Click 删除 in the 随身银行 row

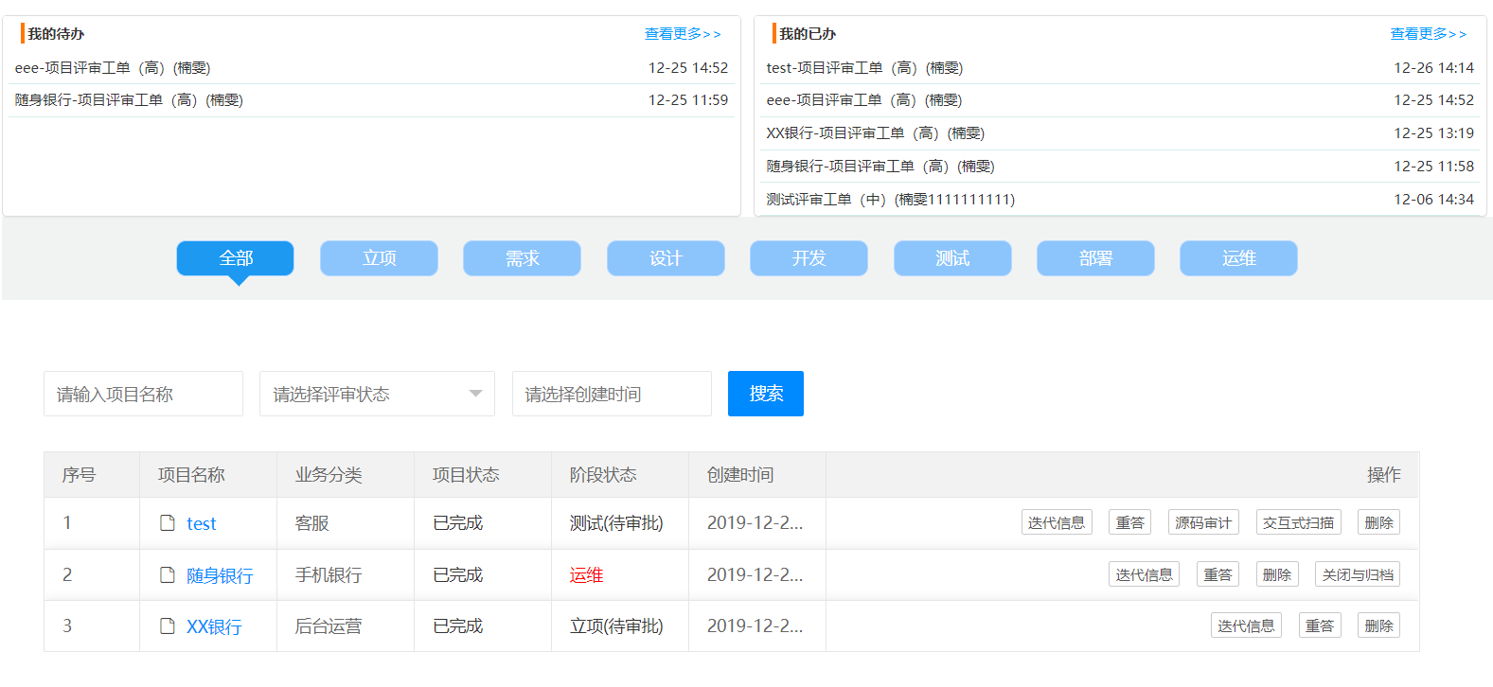pos(1277,574)
